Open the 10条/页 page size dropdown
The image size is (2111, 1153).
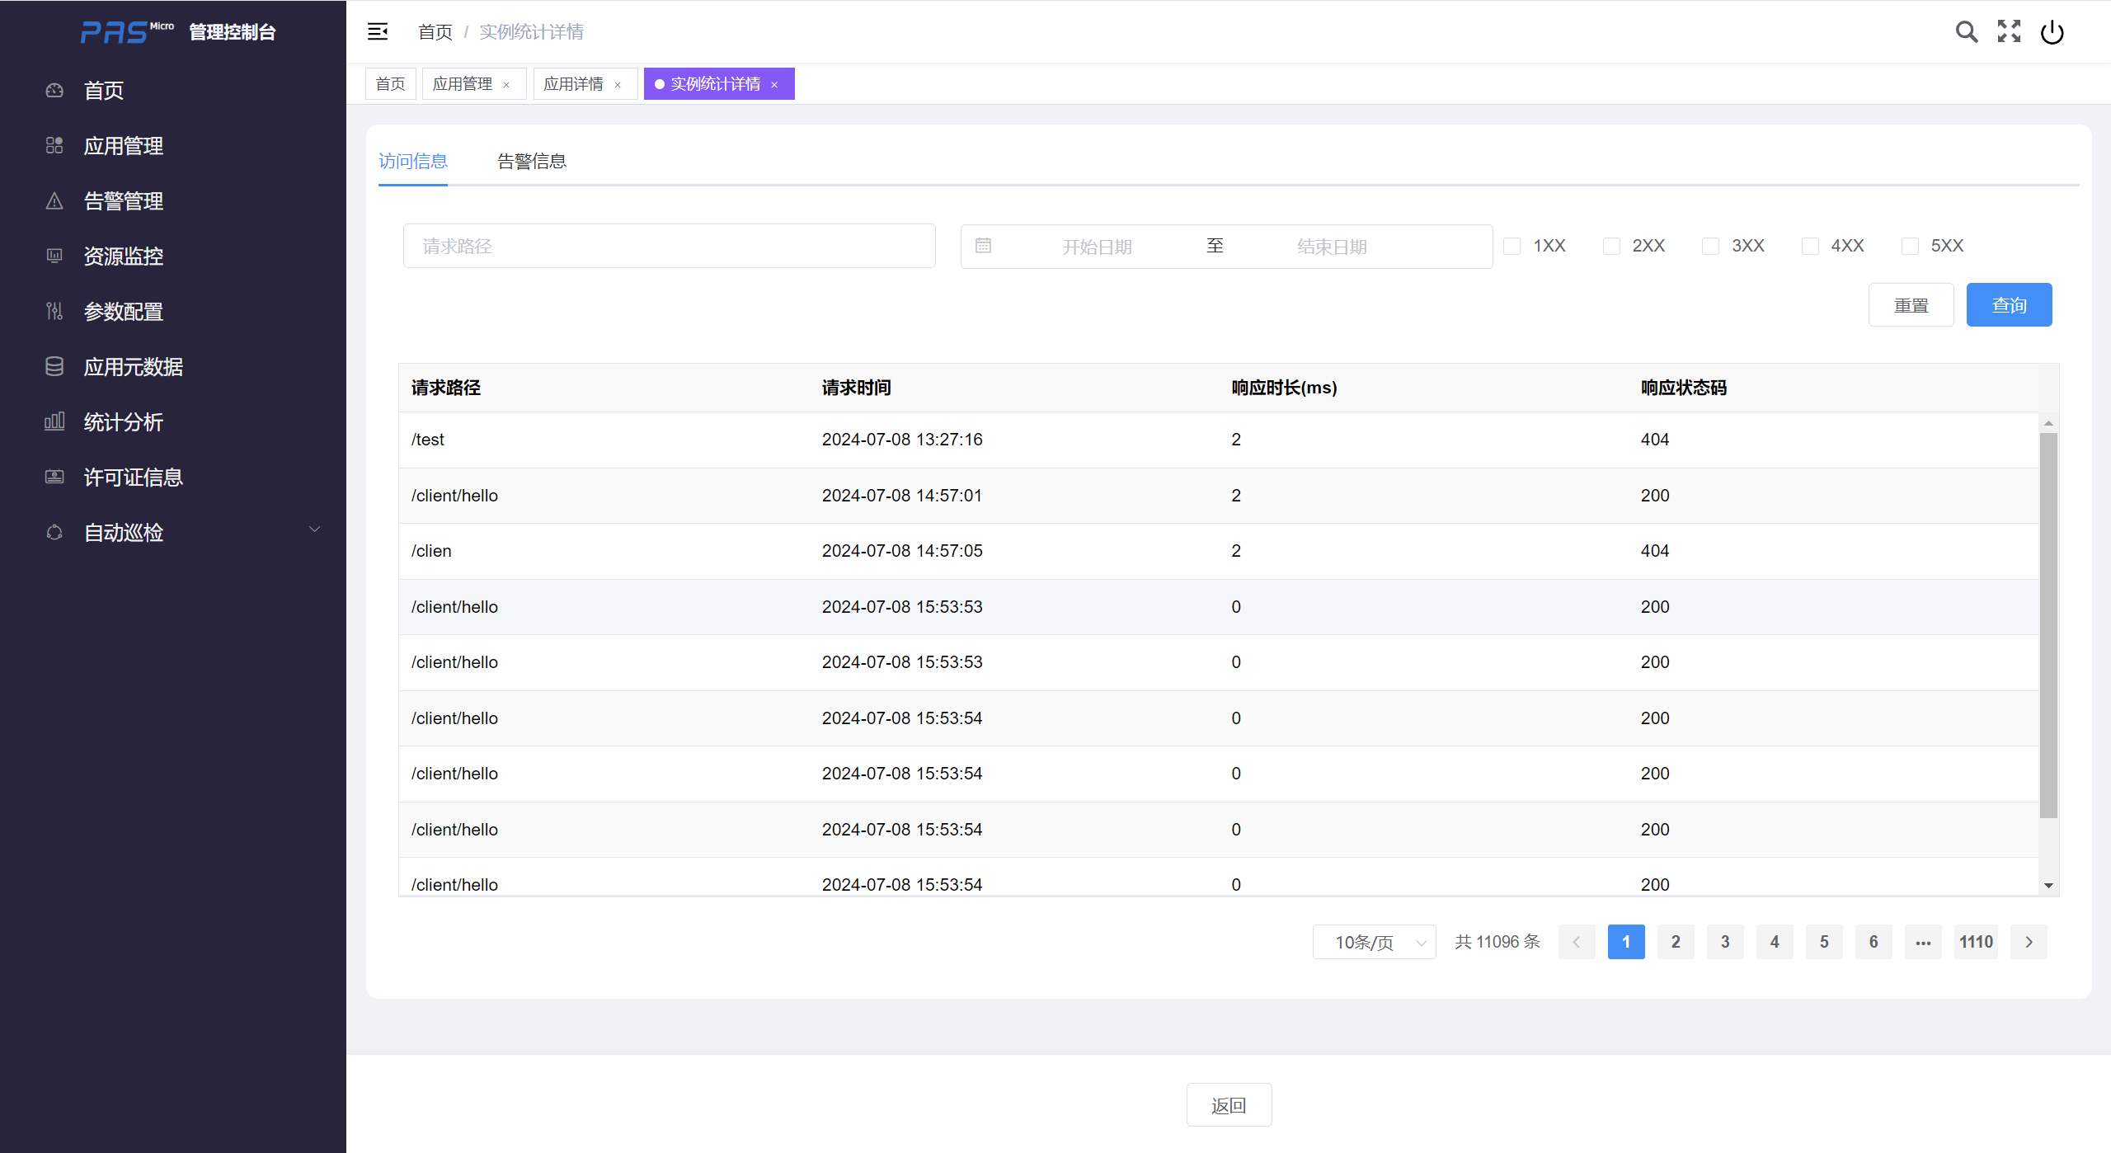click(x=1374, y=942)
